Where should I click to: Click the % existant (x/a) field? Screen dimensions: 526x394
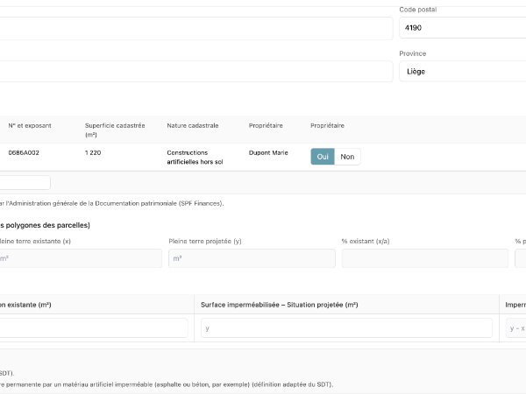click(424, 258)
